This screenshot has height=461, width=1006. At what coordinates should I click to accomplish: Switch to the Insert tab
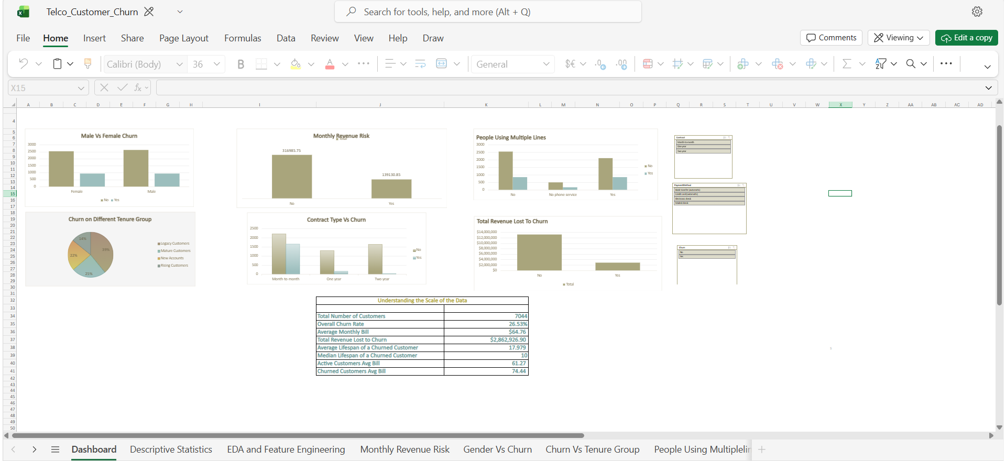pyautogui.click(x=94, y=38)
